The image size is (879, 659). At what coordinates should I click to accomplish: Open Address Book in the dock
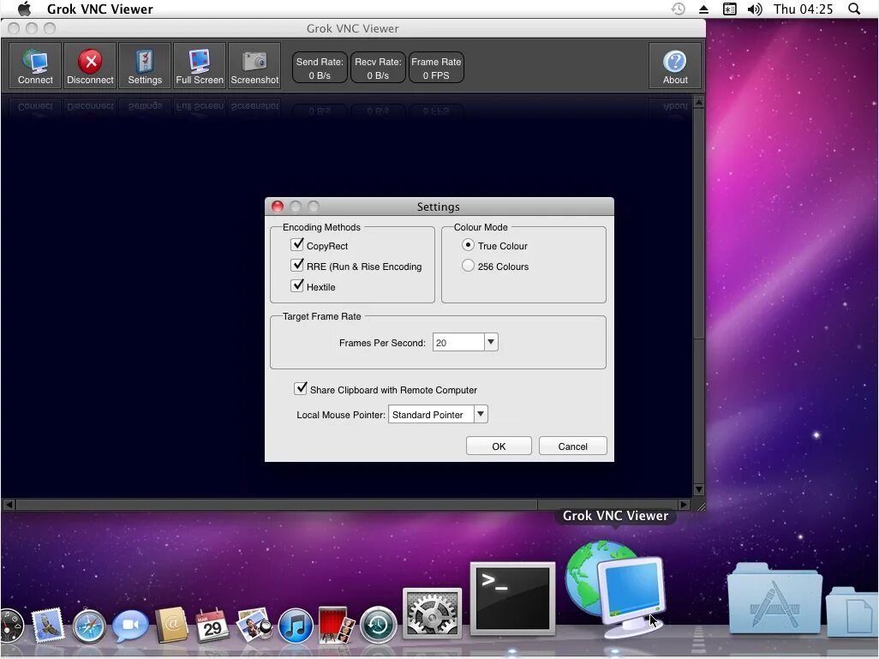pos(171,626)
